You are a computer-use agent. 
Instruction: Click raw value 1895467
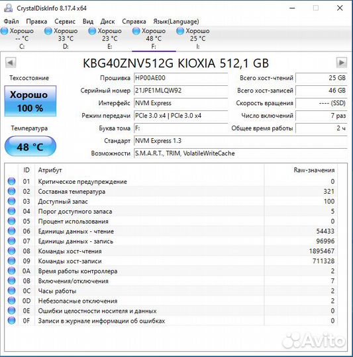(x=322, y=251)
